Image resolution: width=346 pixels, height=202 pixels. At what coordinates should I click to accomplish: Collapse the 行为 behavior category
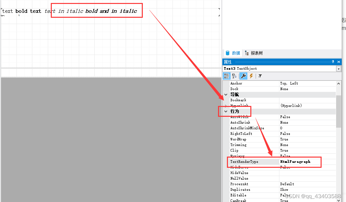coord(226,111)
